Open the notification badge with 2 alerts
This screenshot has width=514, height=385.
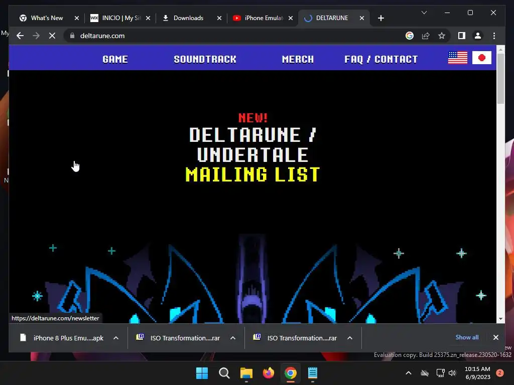click(x=500, y=373)
